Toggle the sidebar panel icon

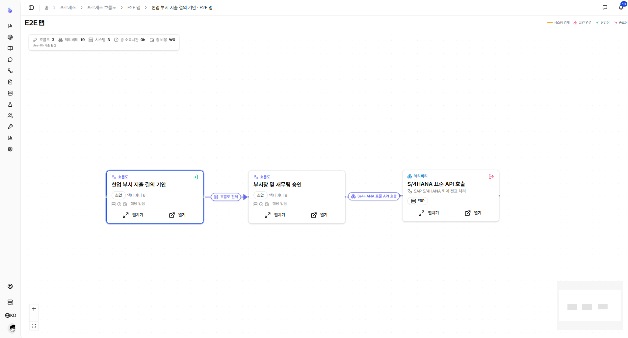31,8
